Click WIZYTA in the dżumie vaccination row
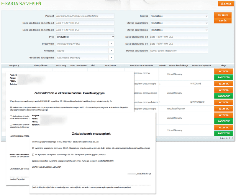This screenshot has width=236, height=195. click(224, 90)
